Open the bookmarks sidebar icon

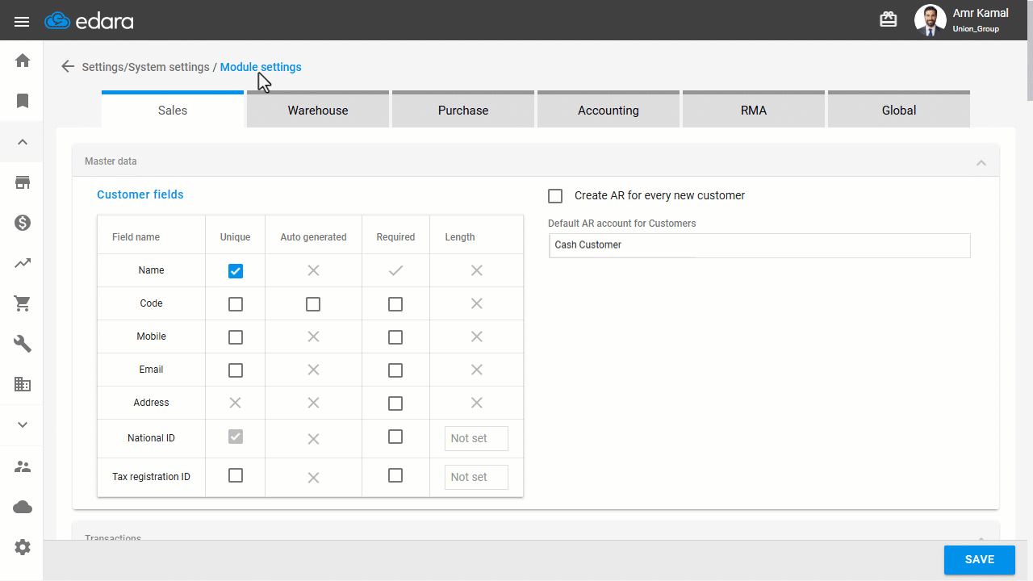click(23, 101)
